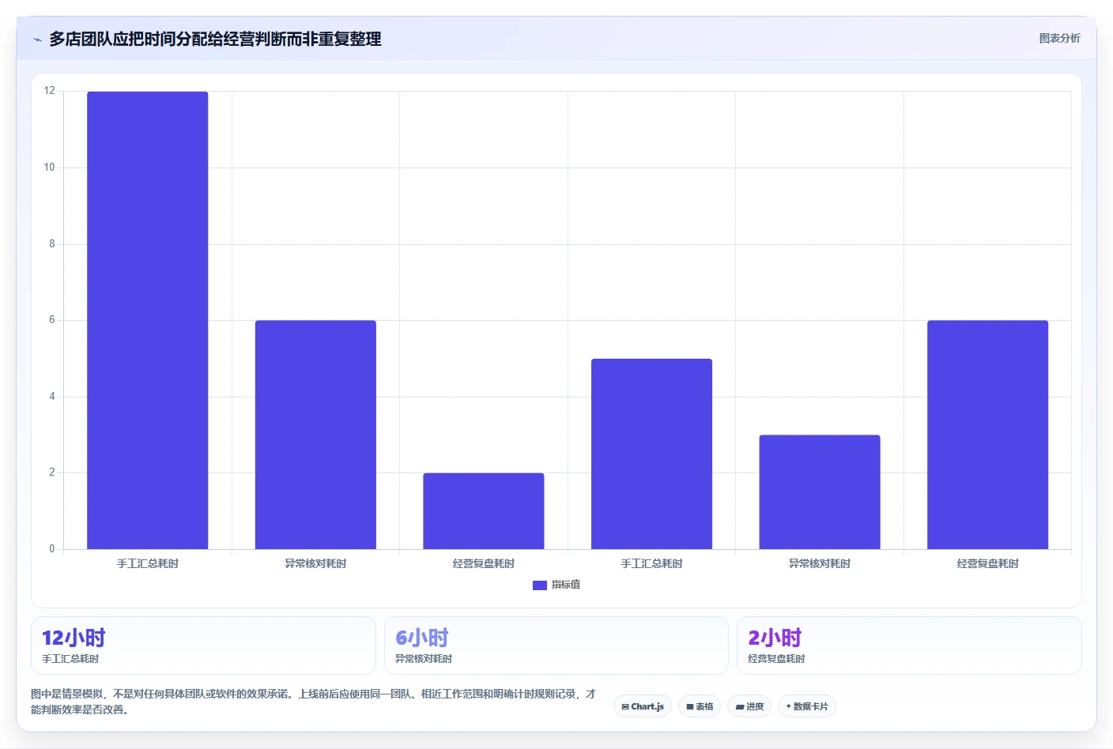Image resolution: width=1113 pixels, height=749 pixels.
Task: Click the title 多店团队应把时间分配给经营判断而非重复整理
Action: (215, 39)
